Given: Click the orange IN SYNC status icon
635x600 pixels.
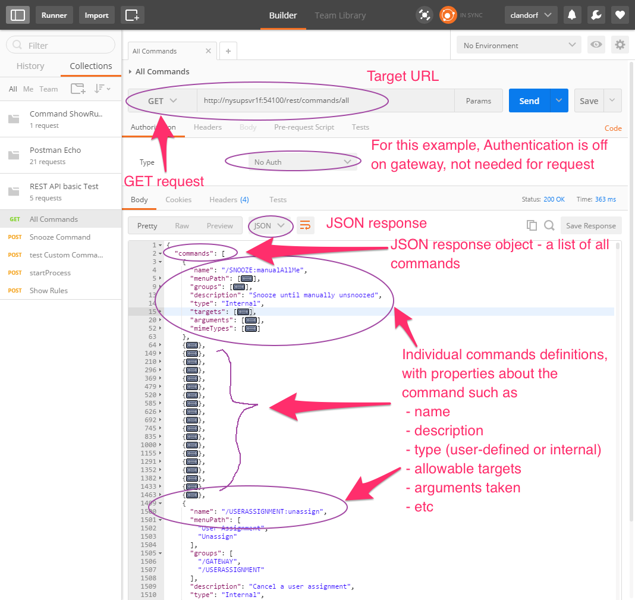Looking at the screenshot, I should point(448,15).
